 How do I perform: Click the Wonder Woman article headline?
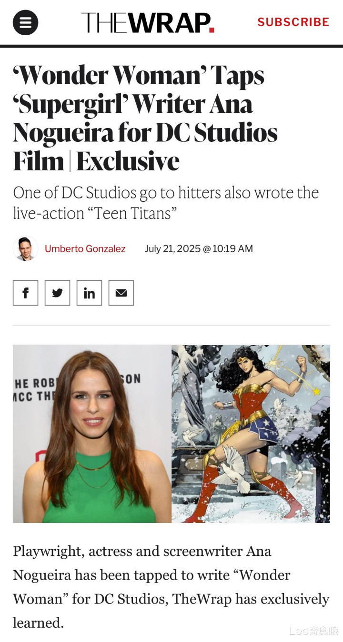[x=145, y=118]
